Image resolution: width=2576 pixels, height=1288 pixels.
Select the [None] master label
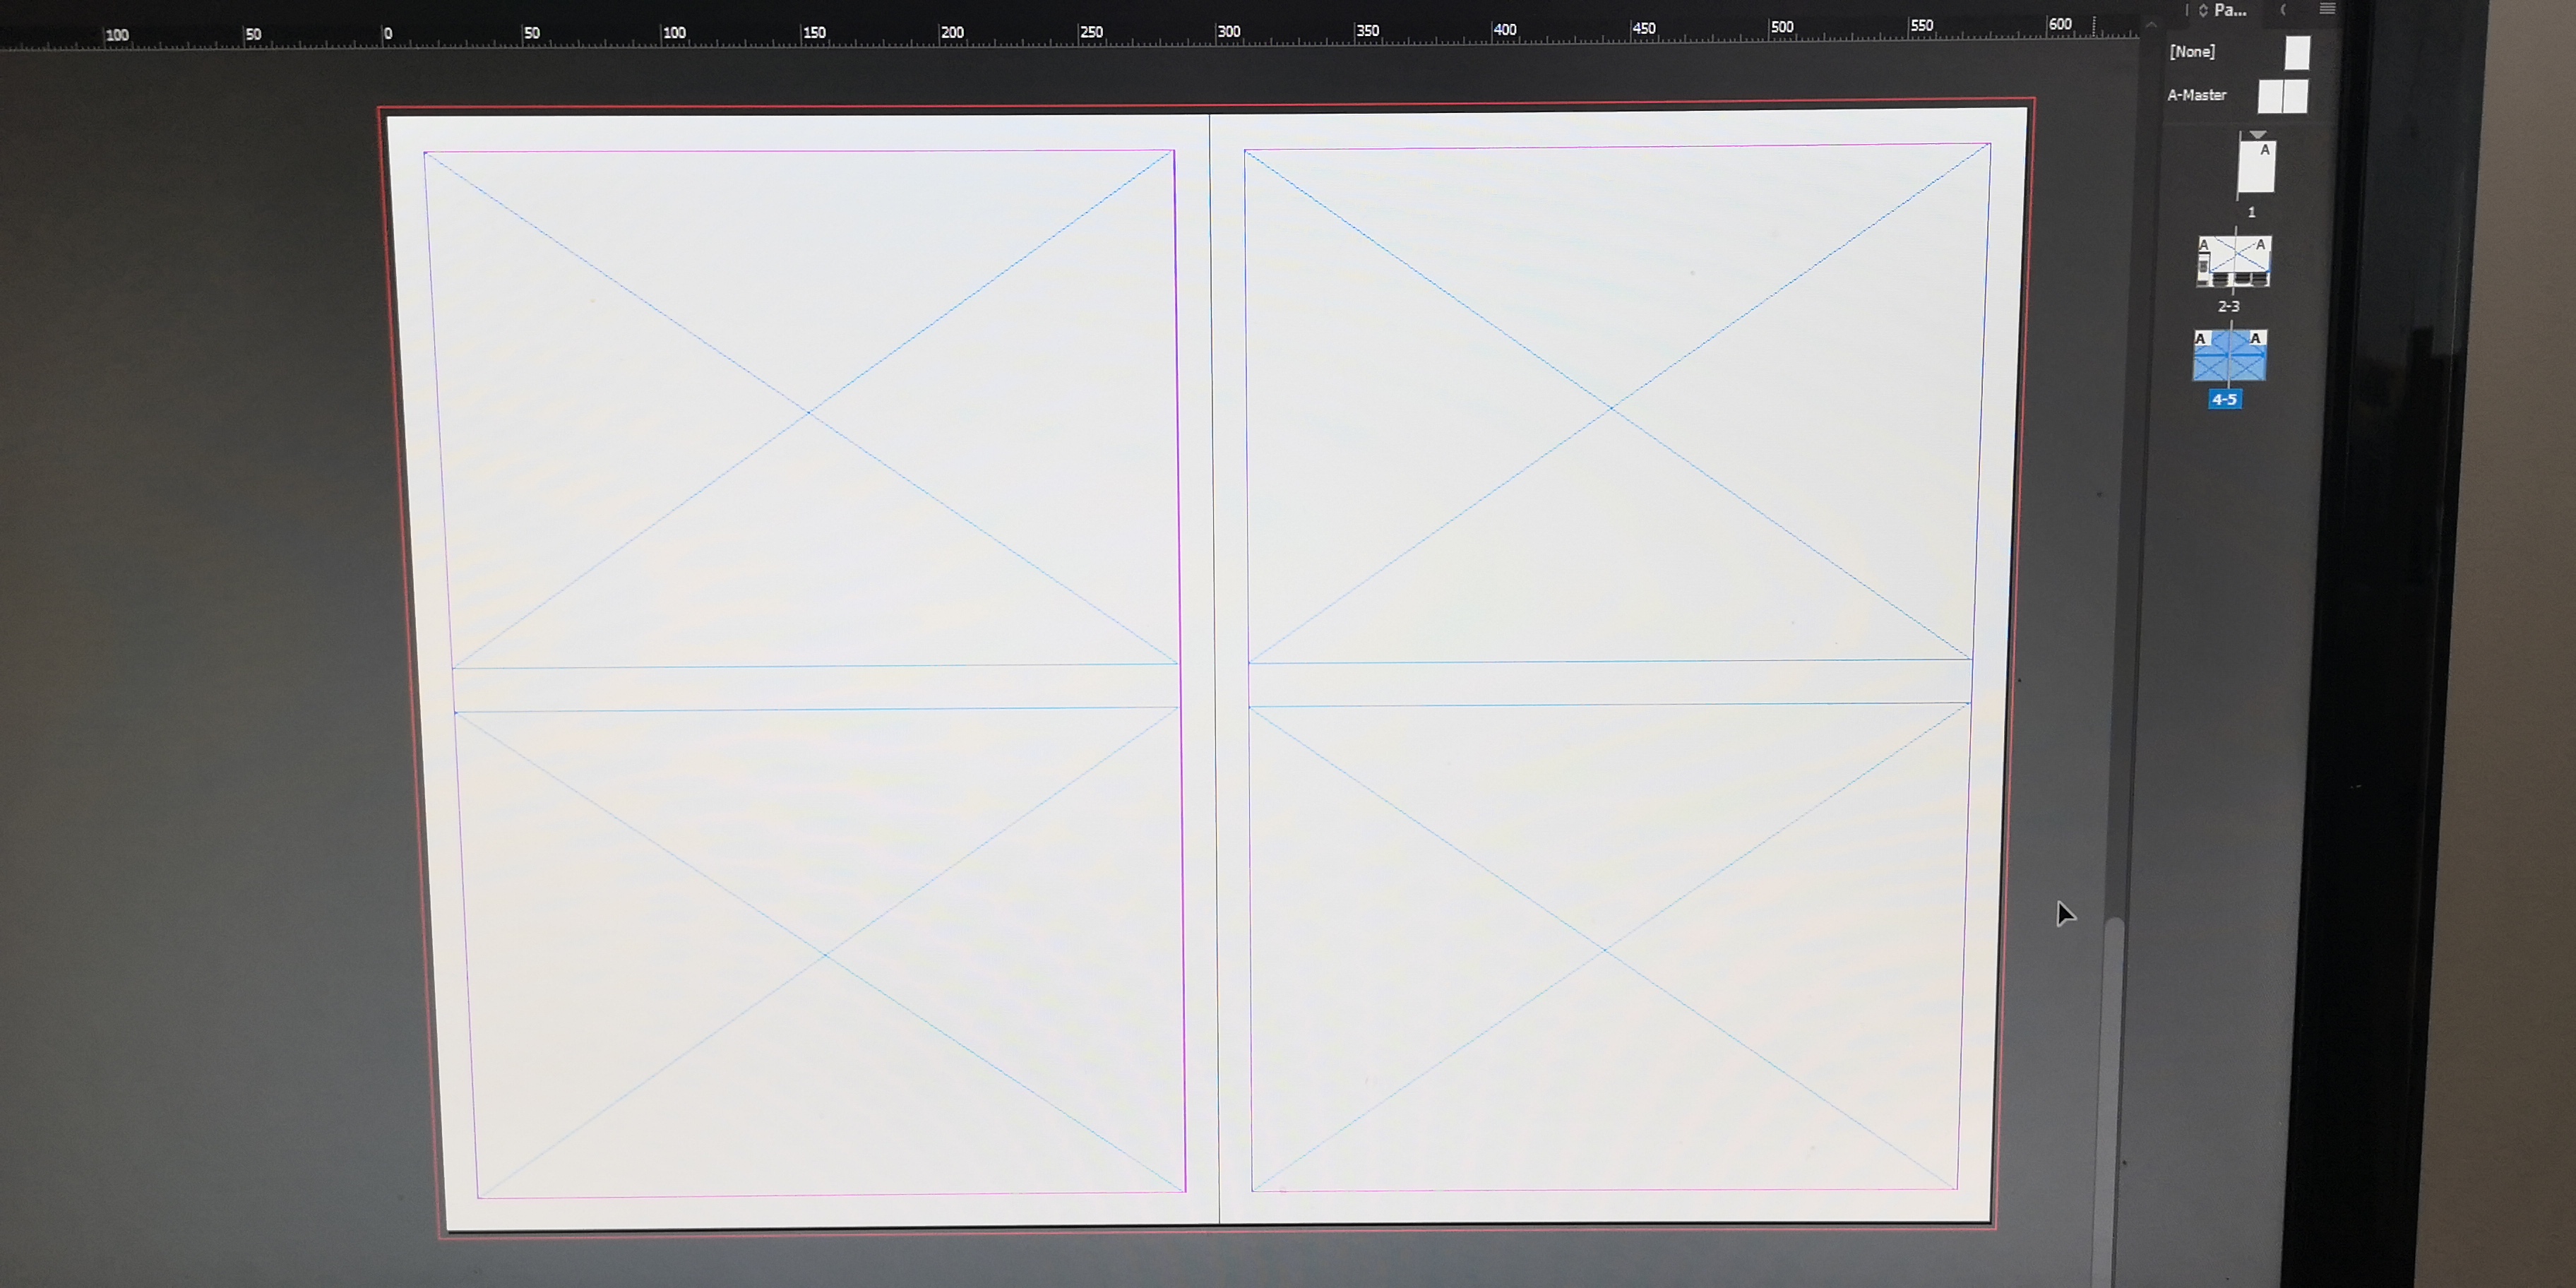click(x=2192, y=52)
